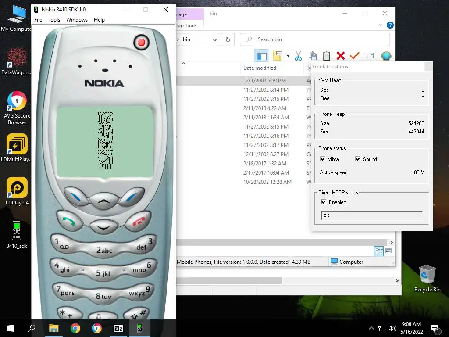Select the Manage ribbon tab in Explorer
The width and height of the screenshot is (449, 337).
(189, 14)
